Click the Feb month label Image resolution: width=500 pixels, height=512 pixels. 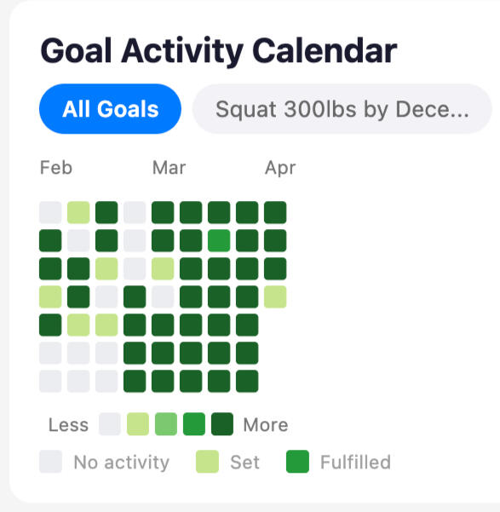click(x=56, y=168)
